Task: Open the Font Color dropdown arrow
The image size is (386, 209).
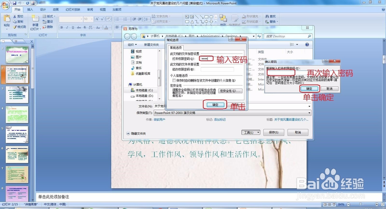Action: pos(110,27)
